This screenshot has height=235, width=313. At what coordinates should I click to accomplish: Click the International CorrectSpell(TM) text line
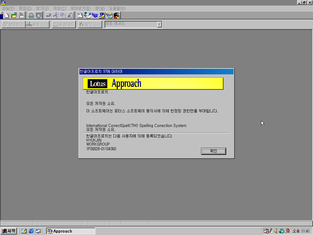tap(136, 125)
